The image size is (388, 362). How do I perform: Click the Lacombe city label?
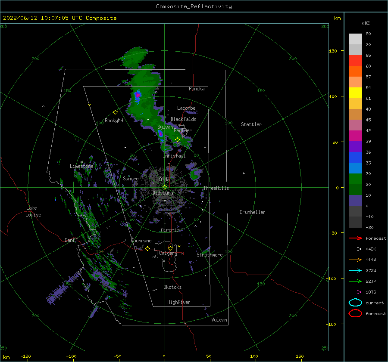tap(186, 108)
